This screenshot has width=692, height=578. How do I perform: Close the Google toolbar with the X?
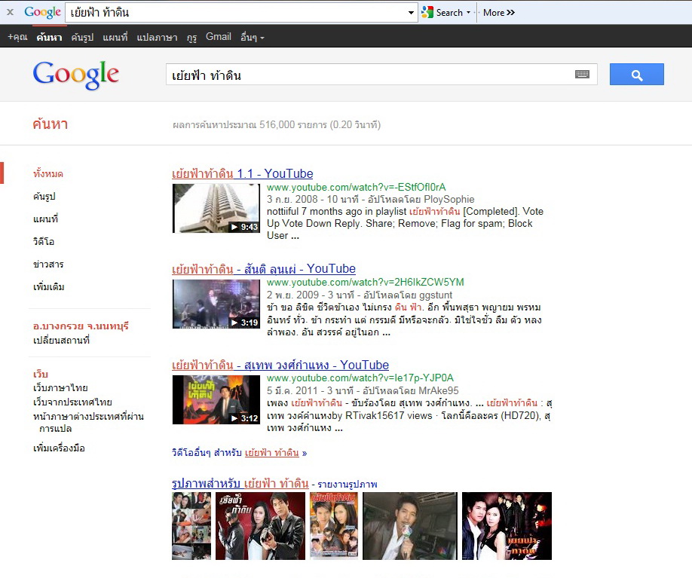[10, 12]
